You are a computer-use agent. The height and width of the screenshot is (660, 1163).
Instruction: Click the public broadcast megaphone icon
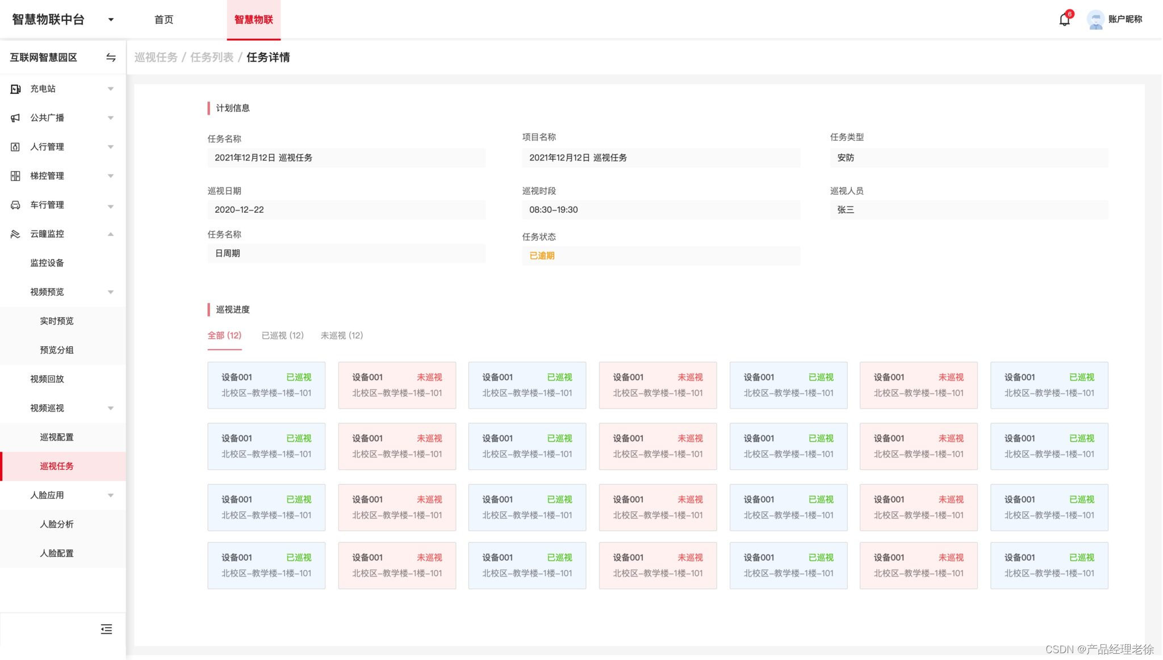[x=16, y=118]
